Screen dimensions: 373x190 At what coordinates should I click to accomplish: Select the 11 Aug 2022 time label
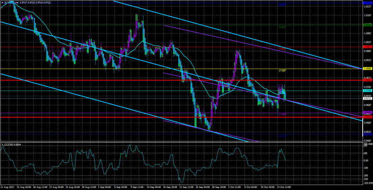pyautogui.click(x=9, y=187)
